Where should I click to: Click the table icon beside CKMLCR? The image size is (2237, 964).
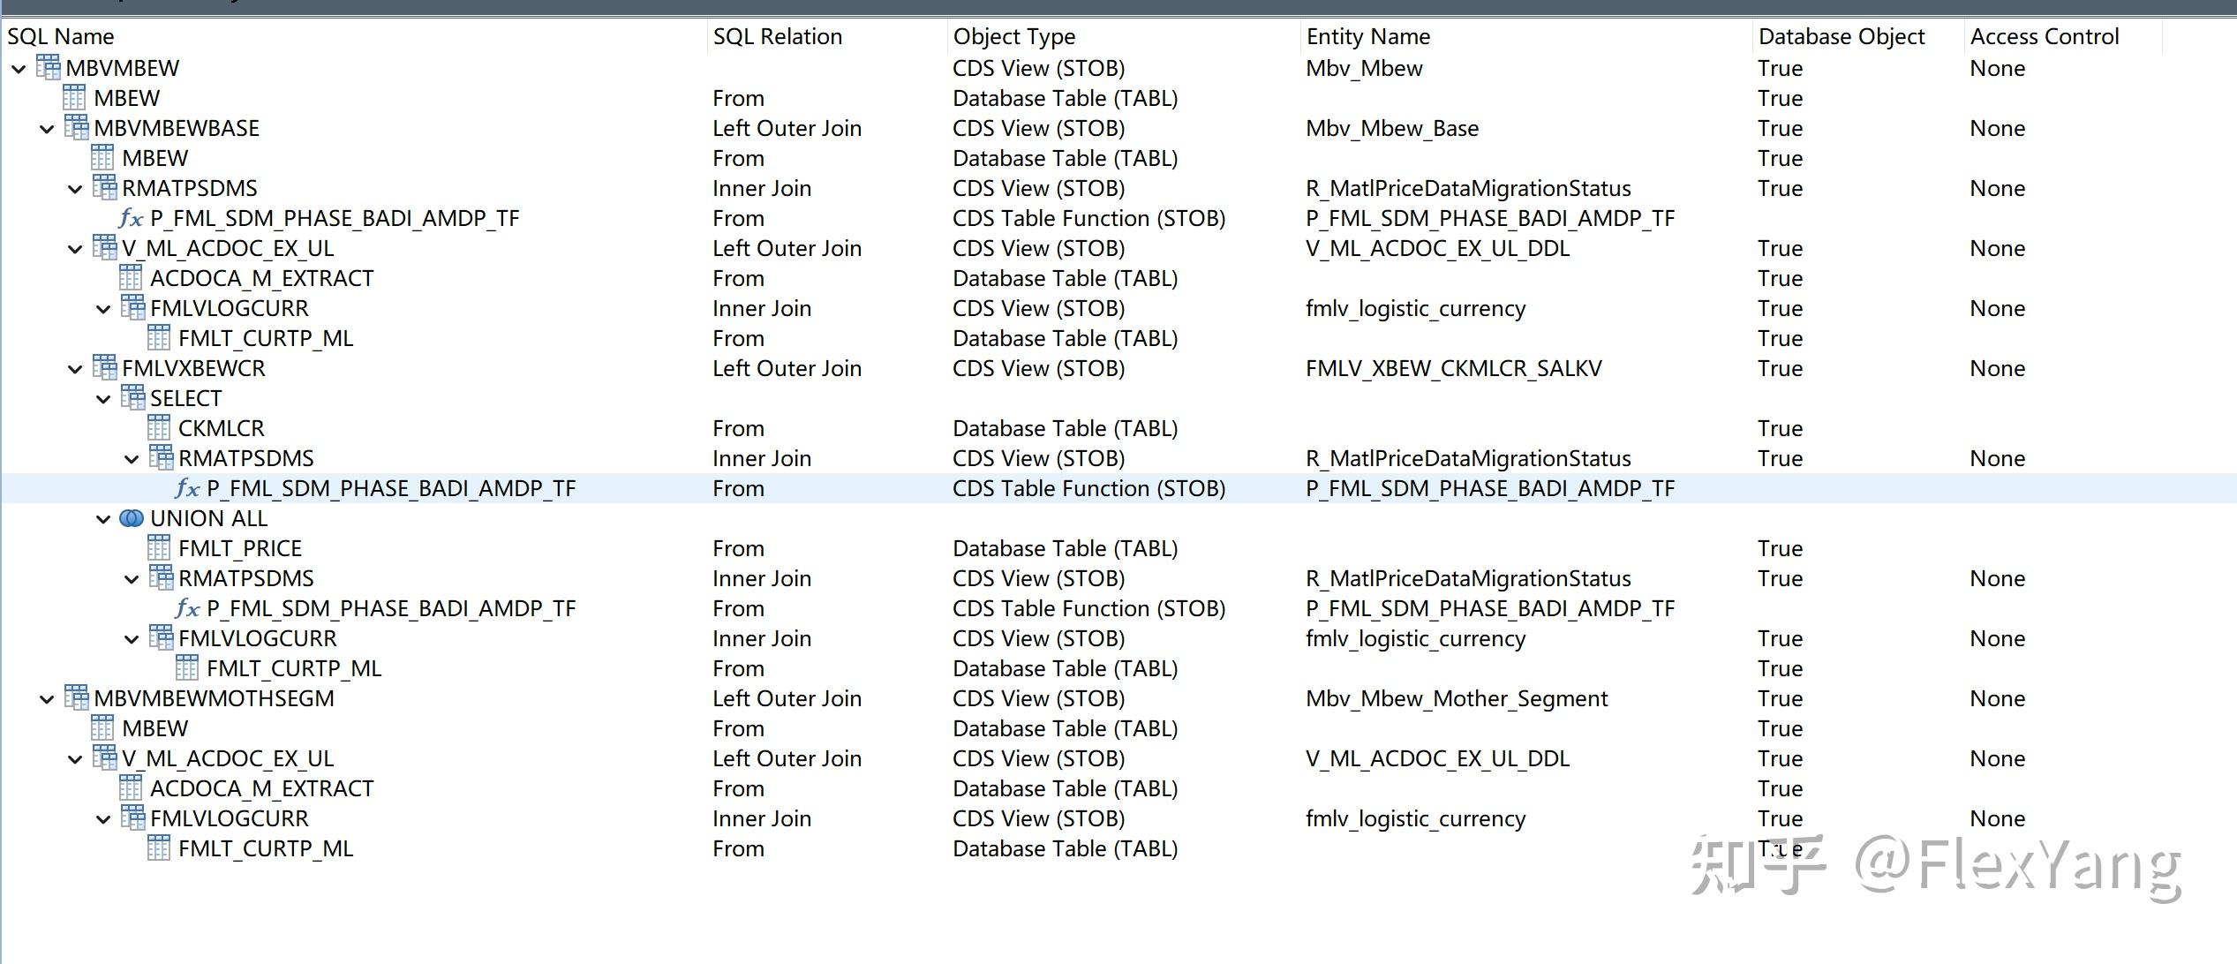(x=159, y=428)
